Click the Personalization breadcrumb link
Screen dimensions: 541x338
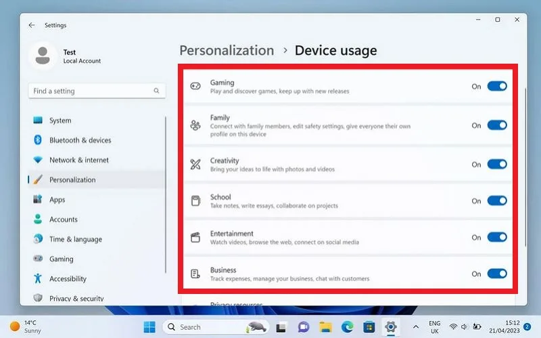pyautogui.click(x=227, y=50)
